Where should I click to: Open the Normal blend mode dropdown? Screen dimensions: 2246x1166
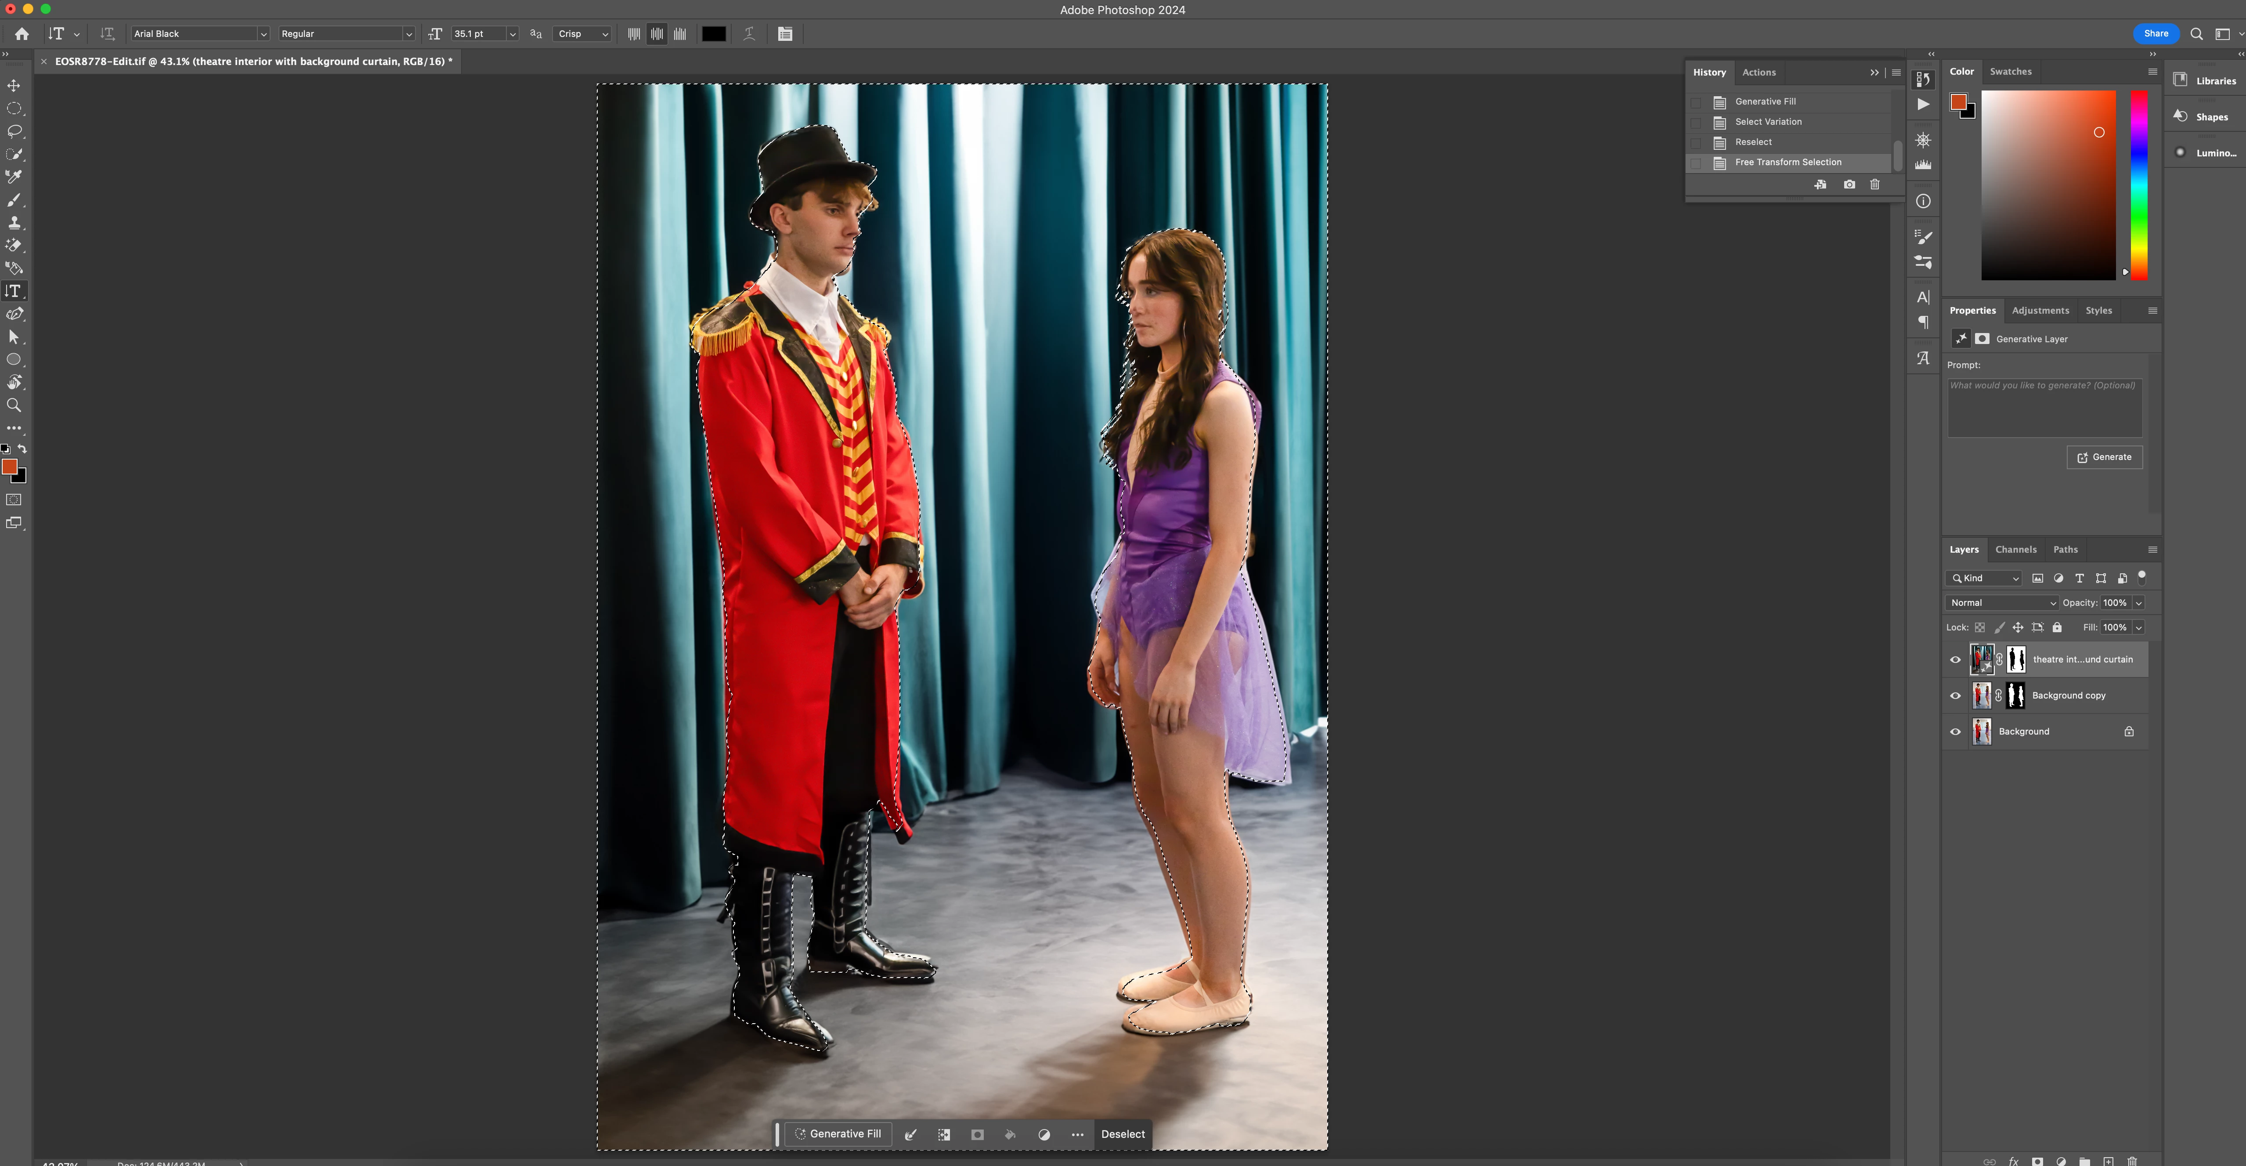pyautogui.click(x=2003, y=603)
